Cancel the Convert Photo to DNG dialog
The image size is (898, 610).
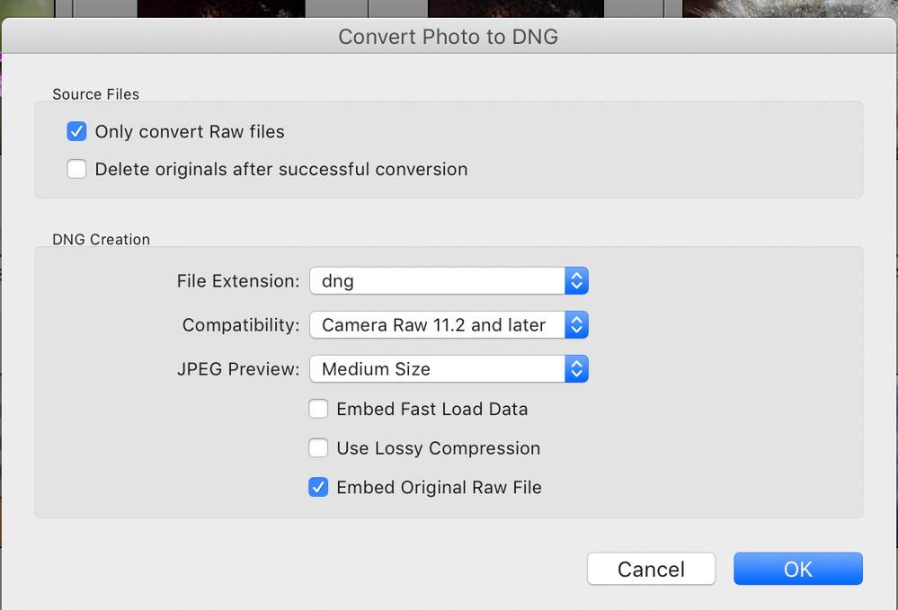[651, 569]
